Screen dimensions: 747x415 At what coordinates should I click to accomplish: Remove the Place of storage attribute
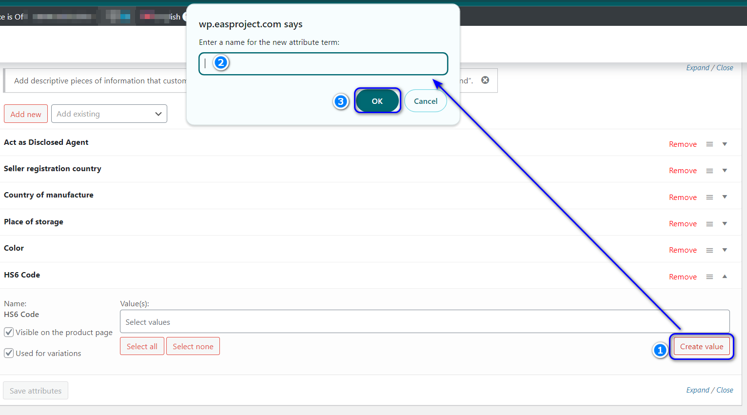coord(683,224)
